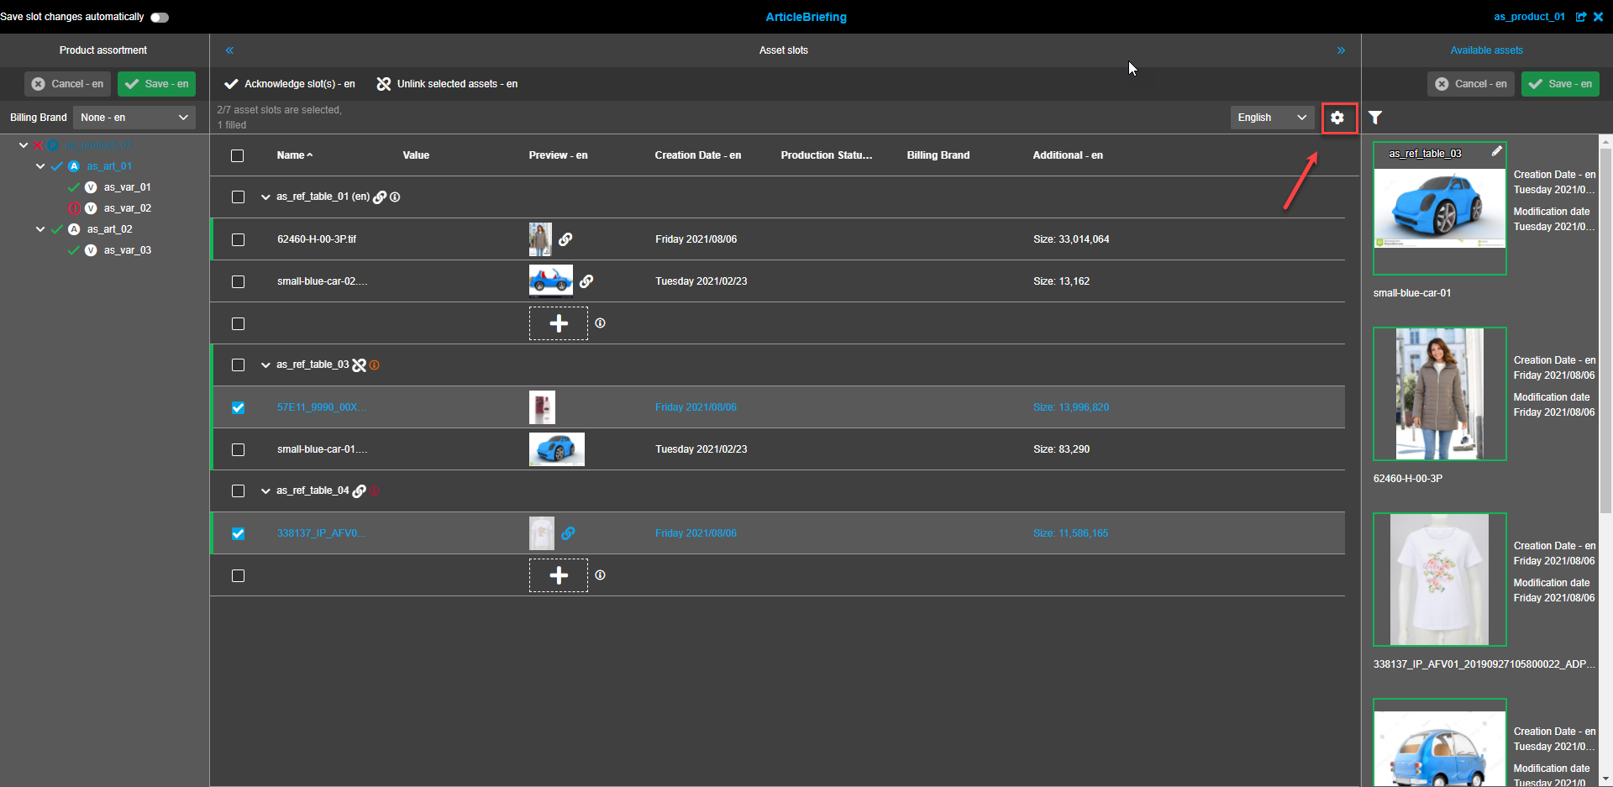Click the info icon next to as_ref_table_01
Screen dimensions: 1613x787
click(x=395, y=197)
